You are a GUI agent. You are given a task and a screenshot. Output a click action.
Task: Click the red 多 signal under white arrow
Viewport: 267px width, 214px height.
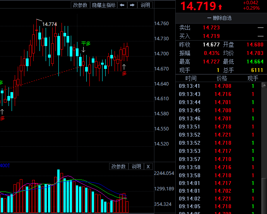pyautogui.click(x=124, y=74)
